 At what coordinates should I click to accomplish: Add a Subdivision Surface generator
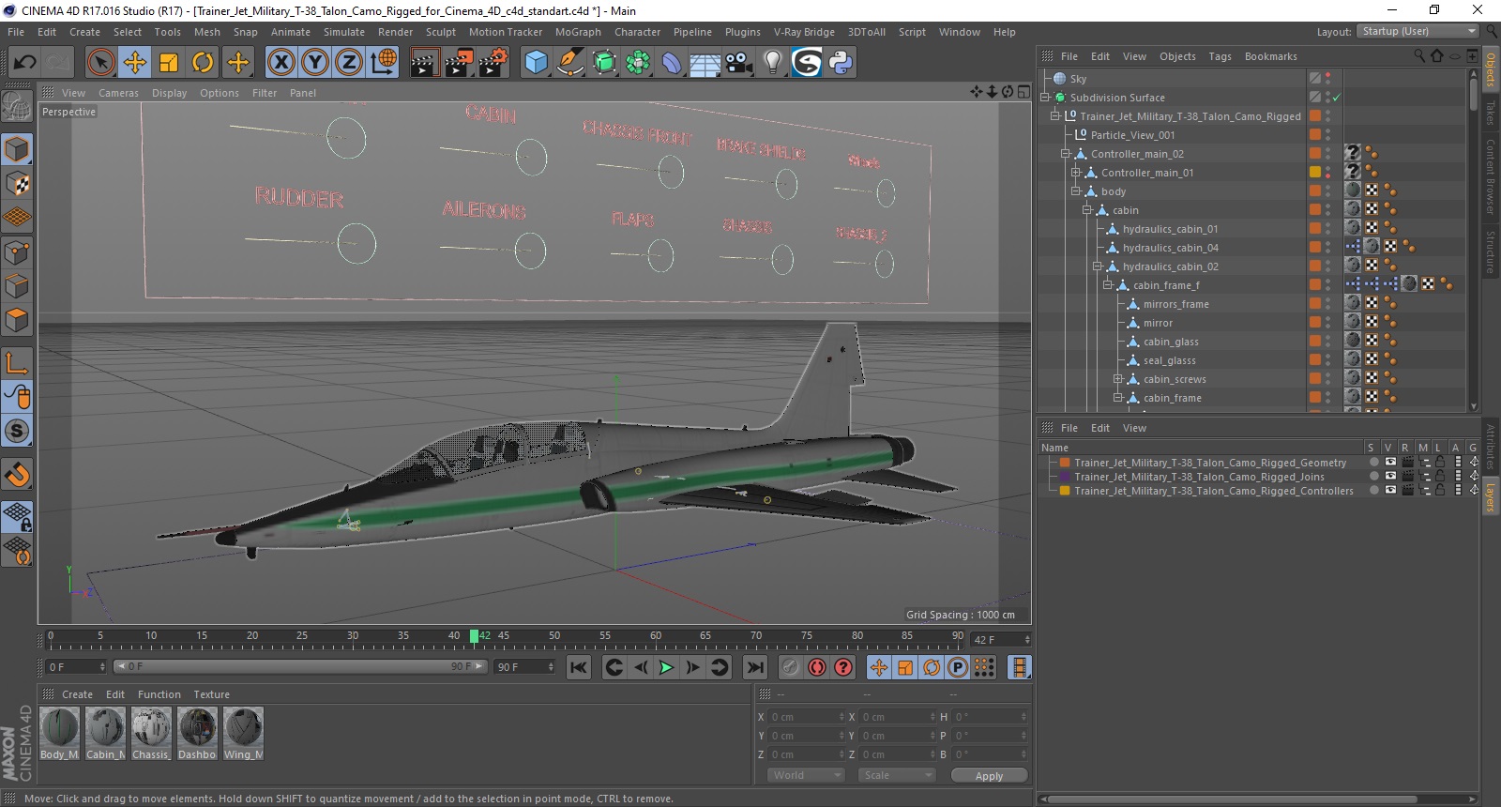(605, 63)
